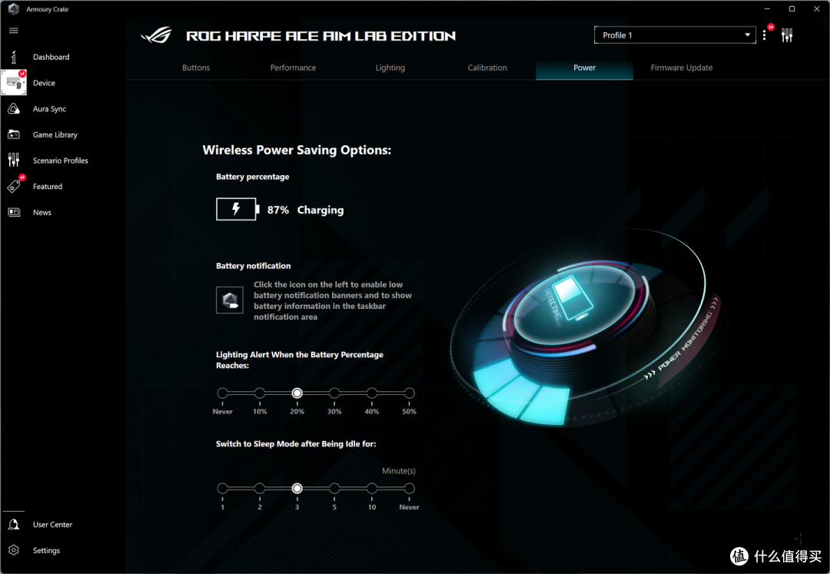This screenshot has width=830, height=574.
Task: Go to Game Library
Action: point(55,135)
